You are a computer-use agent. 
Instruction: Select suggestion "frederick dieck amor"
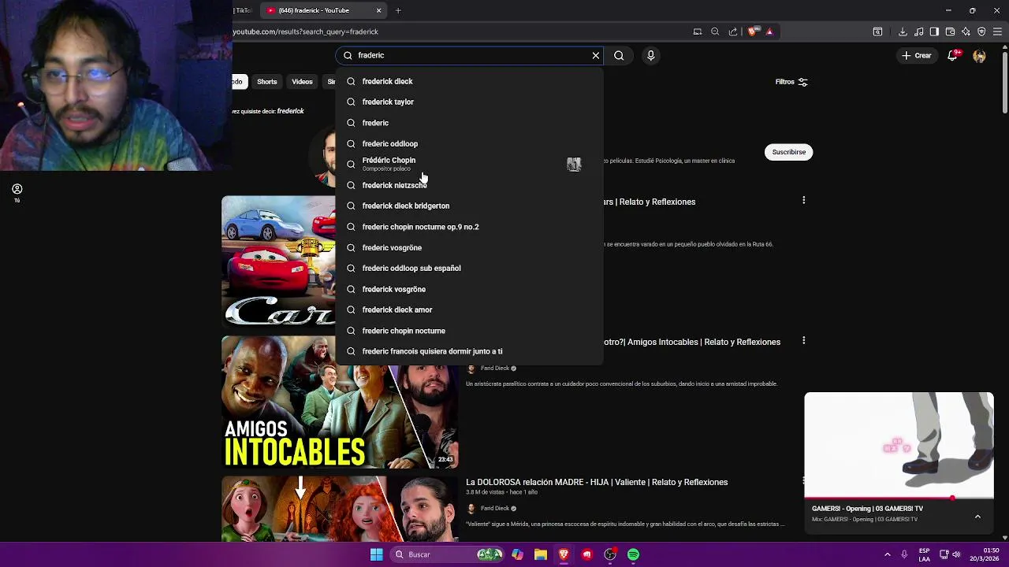[x=470, y=309]
